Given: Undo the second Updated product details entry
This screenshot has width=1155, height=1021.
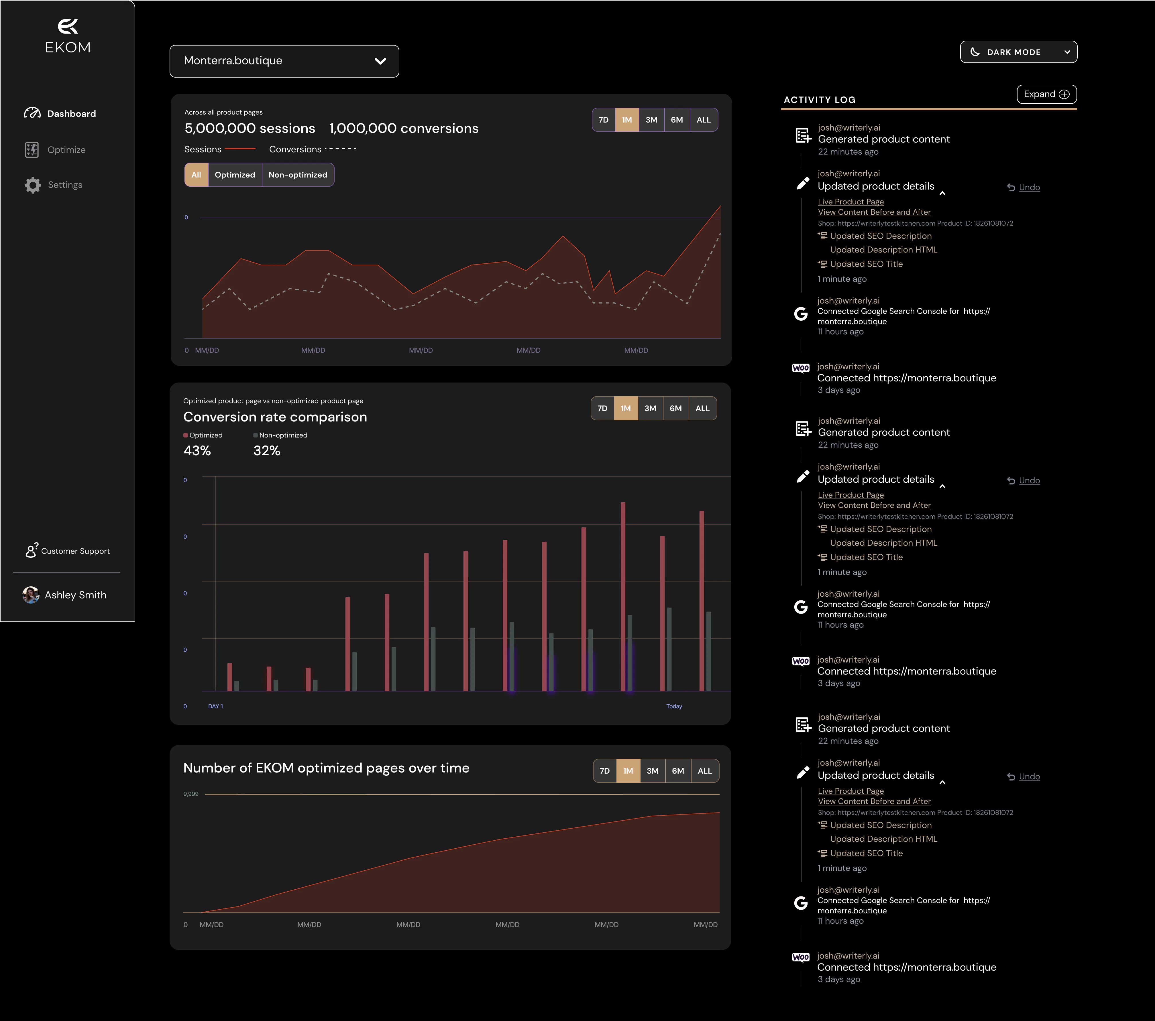Looking at the screenshot, I should tap(1023, 480).
